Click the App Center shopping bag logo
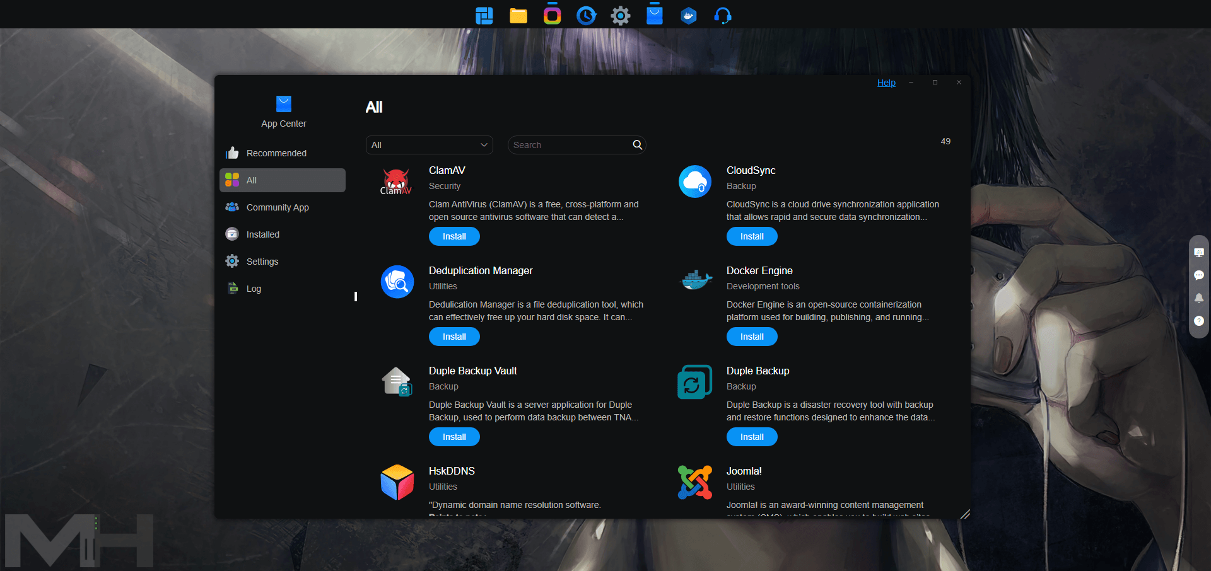The image size is (1211, 571). [x=284, y=104]
